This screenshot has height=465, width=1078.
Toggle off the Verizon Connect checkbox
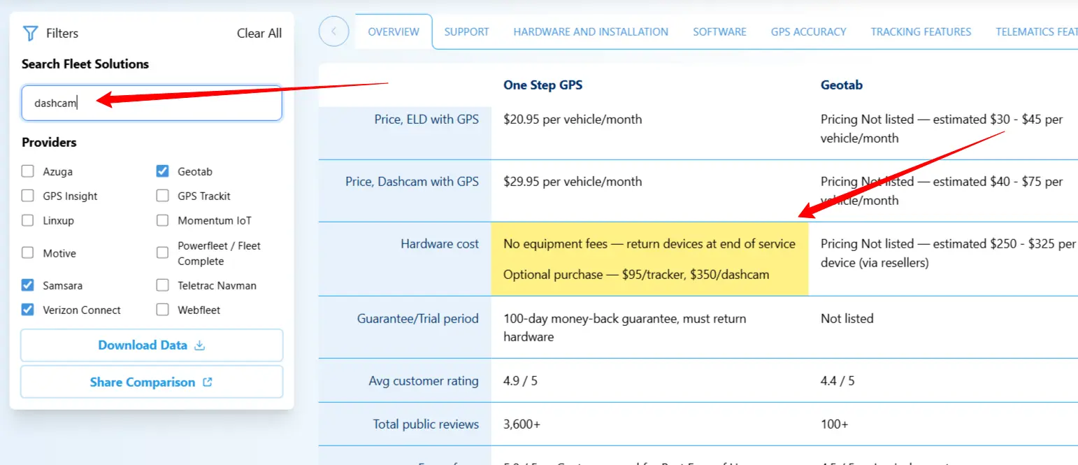pyautogui.click(x=28, y=310)
